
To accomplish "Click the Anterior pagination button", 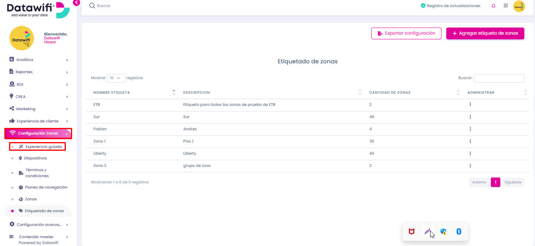I will [479, 182].
